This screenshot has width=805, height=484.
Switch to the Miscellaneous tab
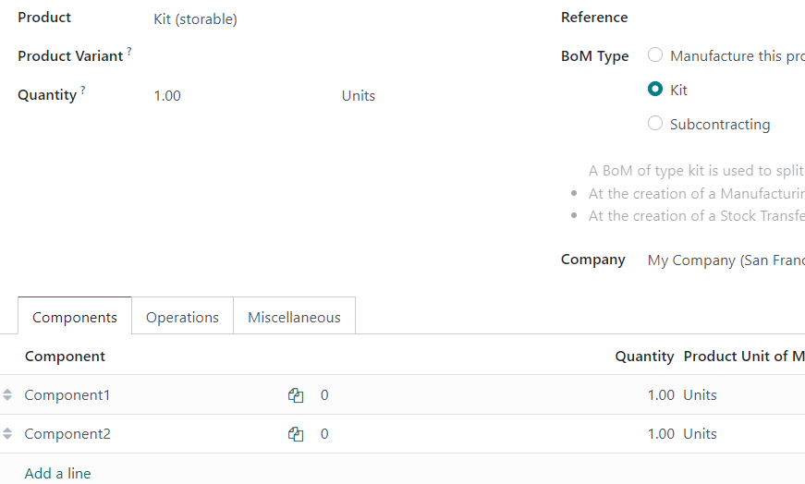tap(294, 317)
